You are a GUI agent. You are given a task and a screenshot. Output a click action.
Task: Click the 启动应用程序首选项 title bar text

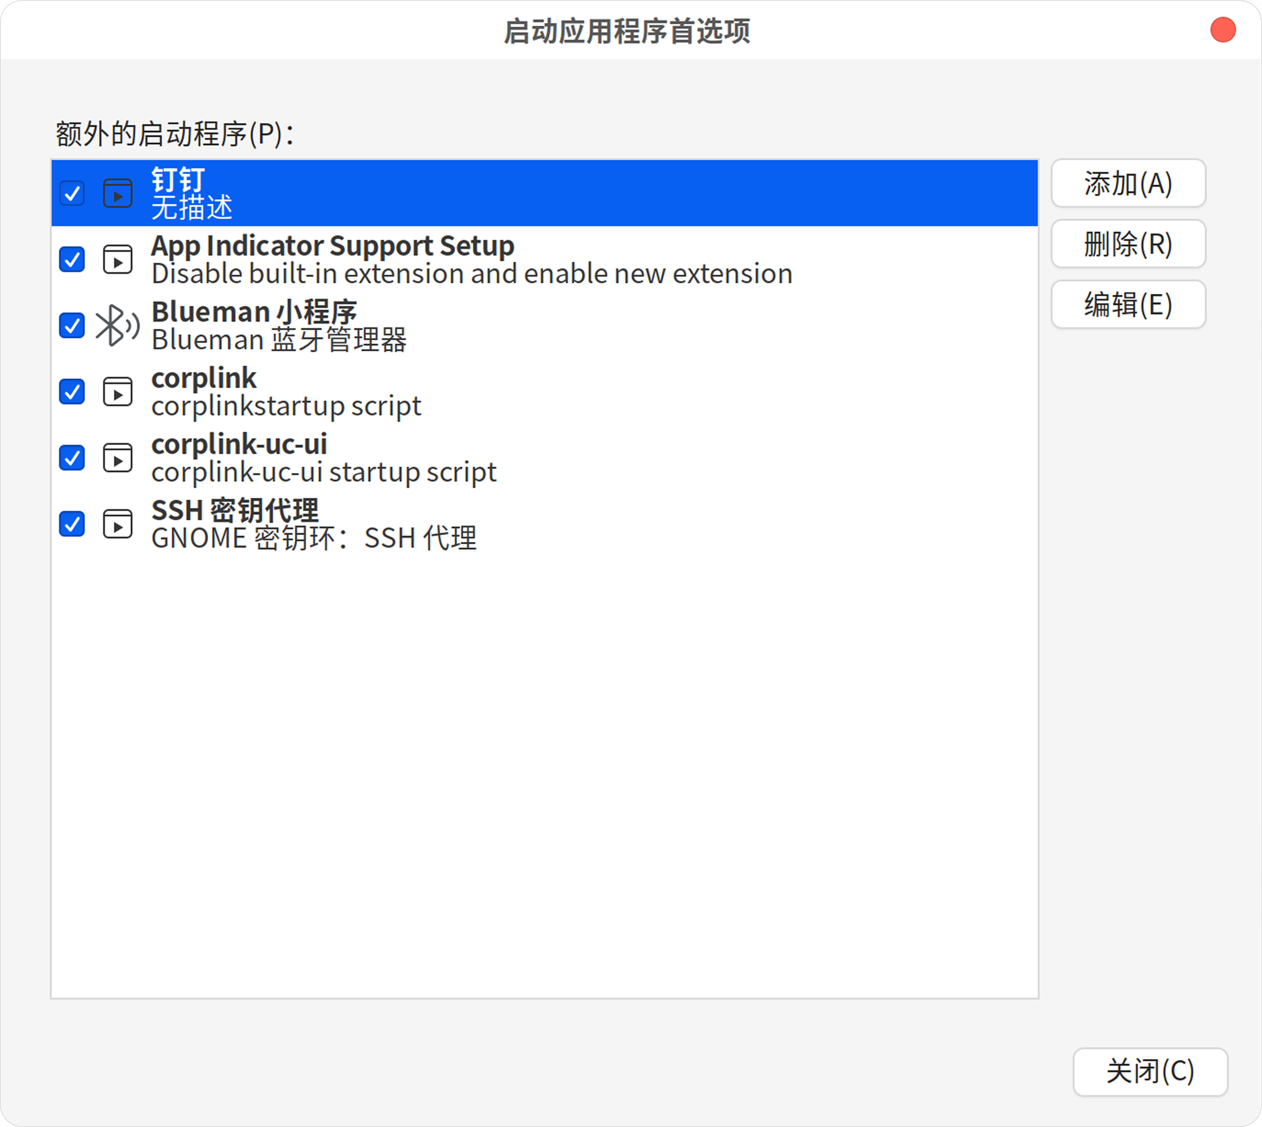tap(627, 31)
